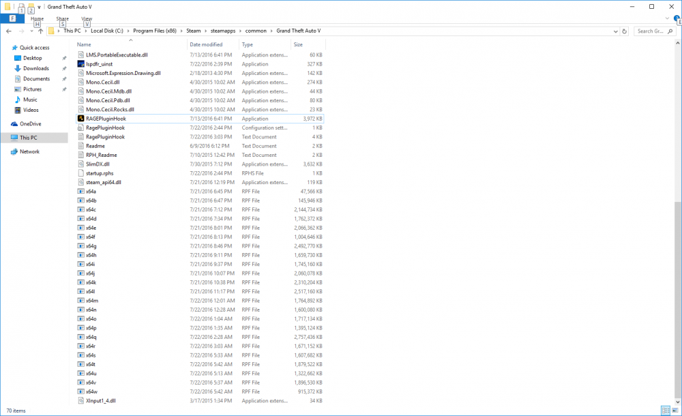Select This PC in navigation pane
Image resolution: width=682 pixels, height=416 pixels.
pyautogui.click(x=28, y=138)
